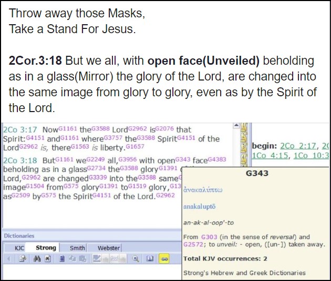Toggle the yellow highlighted link icon
The height and width of the screenshot is (281, 331).
click(x=164, y=259)
